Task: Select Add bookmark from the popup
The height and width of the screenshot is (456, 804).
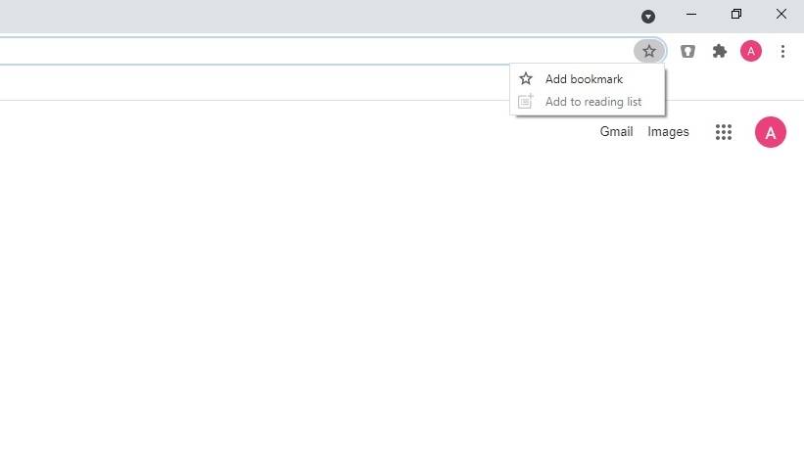Action: pos(584,79)
